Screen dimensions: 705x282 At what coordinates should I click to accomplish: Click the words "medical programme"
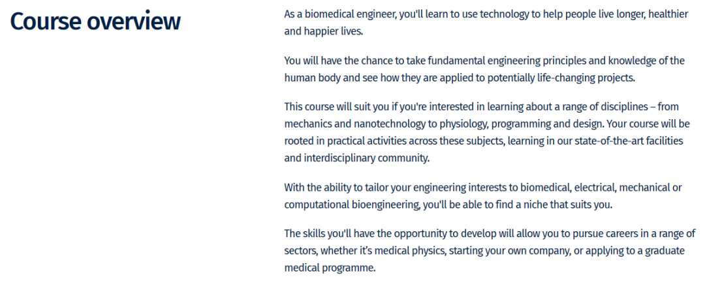[330, 268]
